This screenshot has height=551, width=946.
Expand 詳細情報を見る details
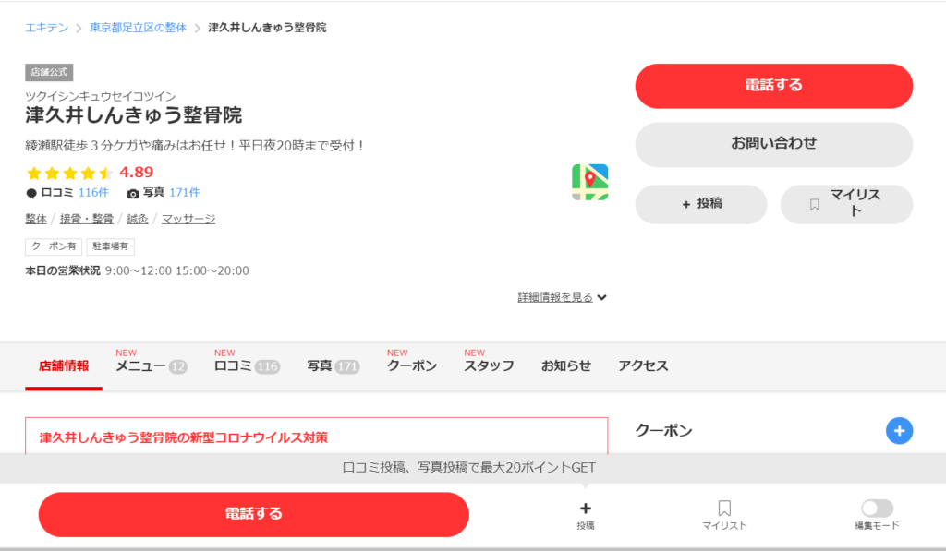pos(562,297)
